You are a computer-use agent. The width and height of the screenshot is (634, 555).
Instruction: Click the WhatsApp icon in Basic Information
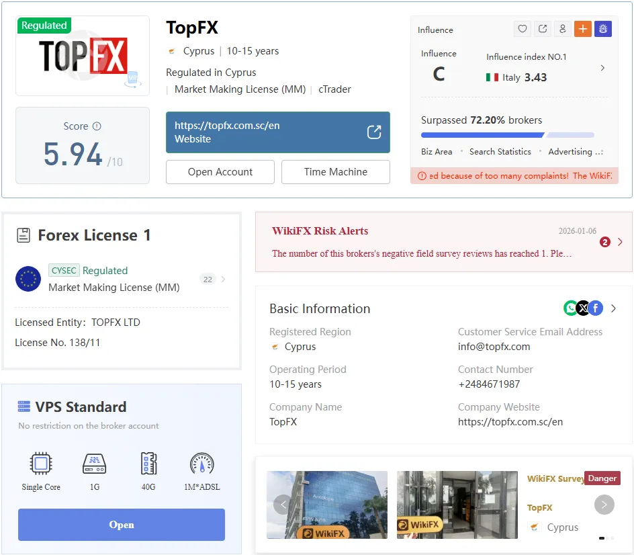[570, 308]
